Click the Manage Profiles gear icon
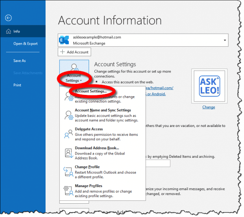The width and height of the screenshot is (244, 217). coord(68,191)
